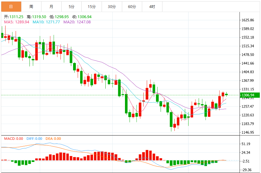The width and height of the screenshot is (261, 173).
Task: Click the 开:1311.25 opening price readout
Action: [14, 17]
